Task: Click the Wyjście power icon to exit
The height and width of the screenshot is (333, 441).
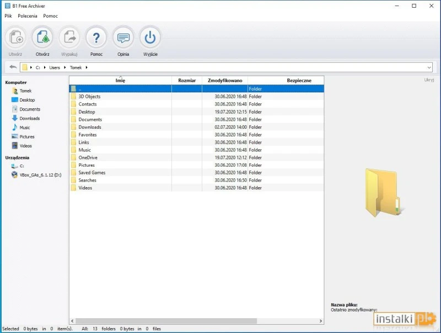Action: click(150, 38)
